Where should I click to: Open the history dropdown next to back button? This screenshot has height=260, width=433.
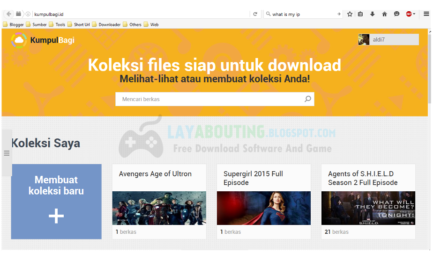tap(18, 14)
